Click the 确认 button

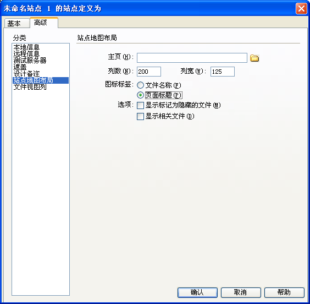(197, 292)
